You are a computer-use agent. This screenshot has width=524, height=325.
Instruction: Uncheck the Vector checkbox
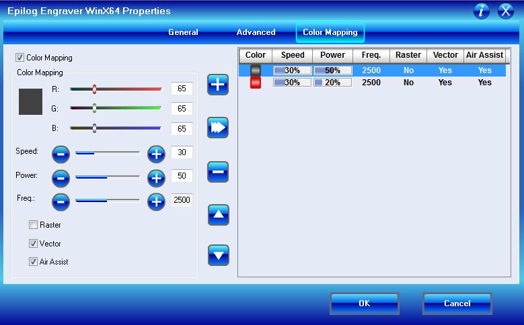click(x=33, y=243)
